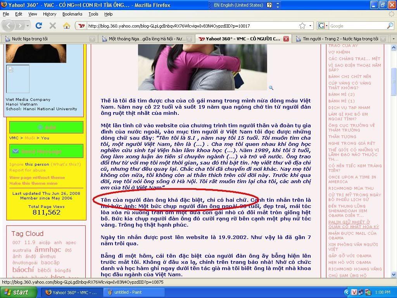Click the vertical scrollbar down arrow
This screenshot has width=397, height=298.
[x=394, y=274]
